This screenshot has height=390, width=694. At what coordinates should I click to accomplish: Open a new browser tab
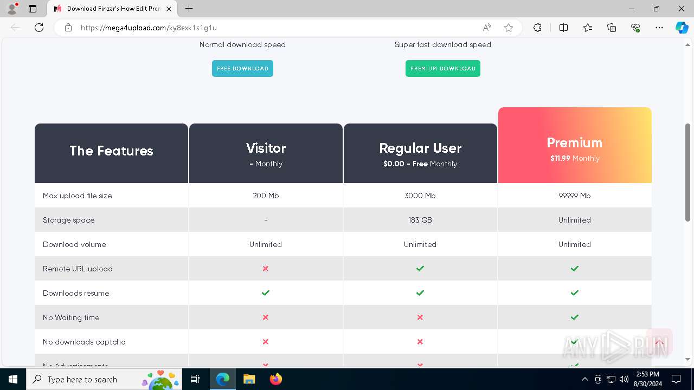click(x=189, y=9)
